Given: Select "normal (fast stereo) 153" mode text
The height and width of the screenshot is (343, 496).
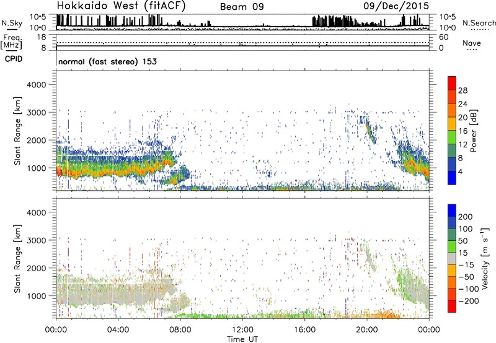Looking at the screenshot, I should 107,61.
